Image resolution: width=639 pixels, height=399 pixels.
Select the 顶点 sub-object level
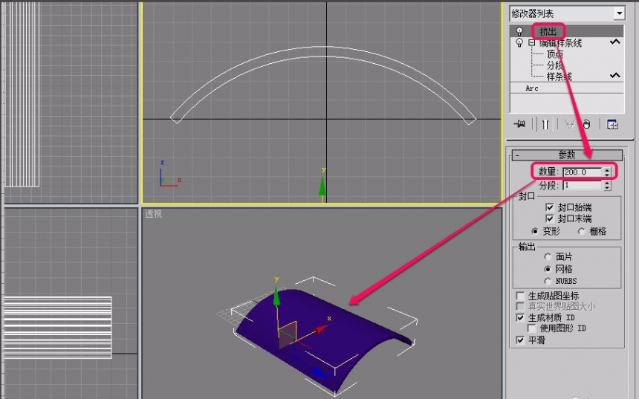coord(554,54)
